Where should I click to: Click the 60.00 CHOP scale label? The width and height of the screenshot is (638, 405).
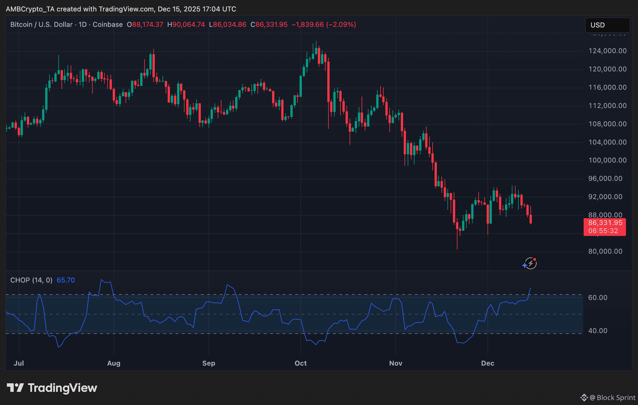pyautogui.click(x=597, y=298)
